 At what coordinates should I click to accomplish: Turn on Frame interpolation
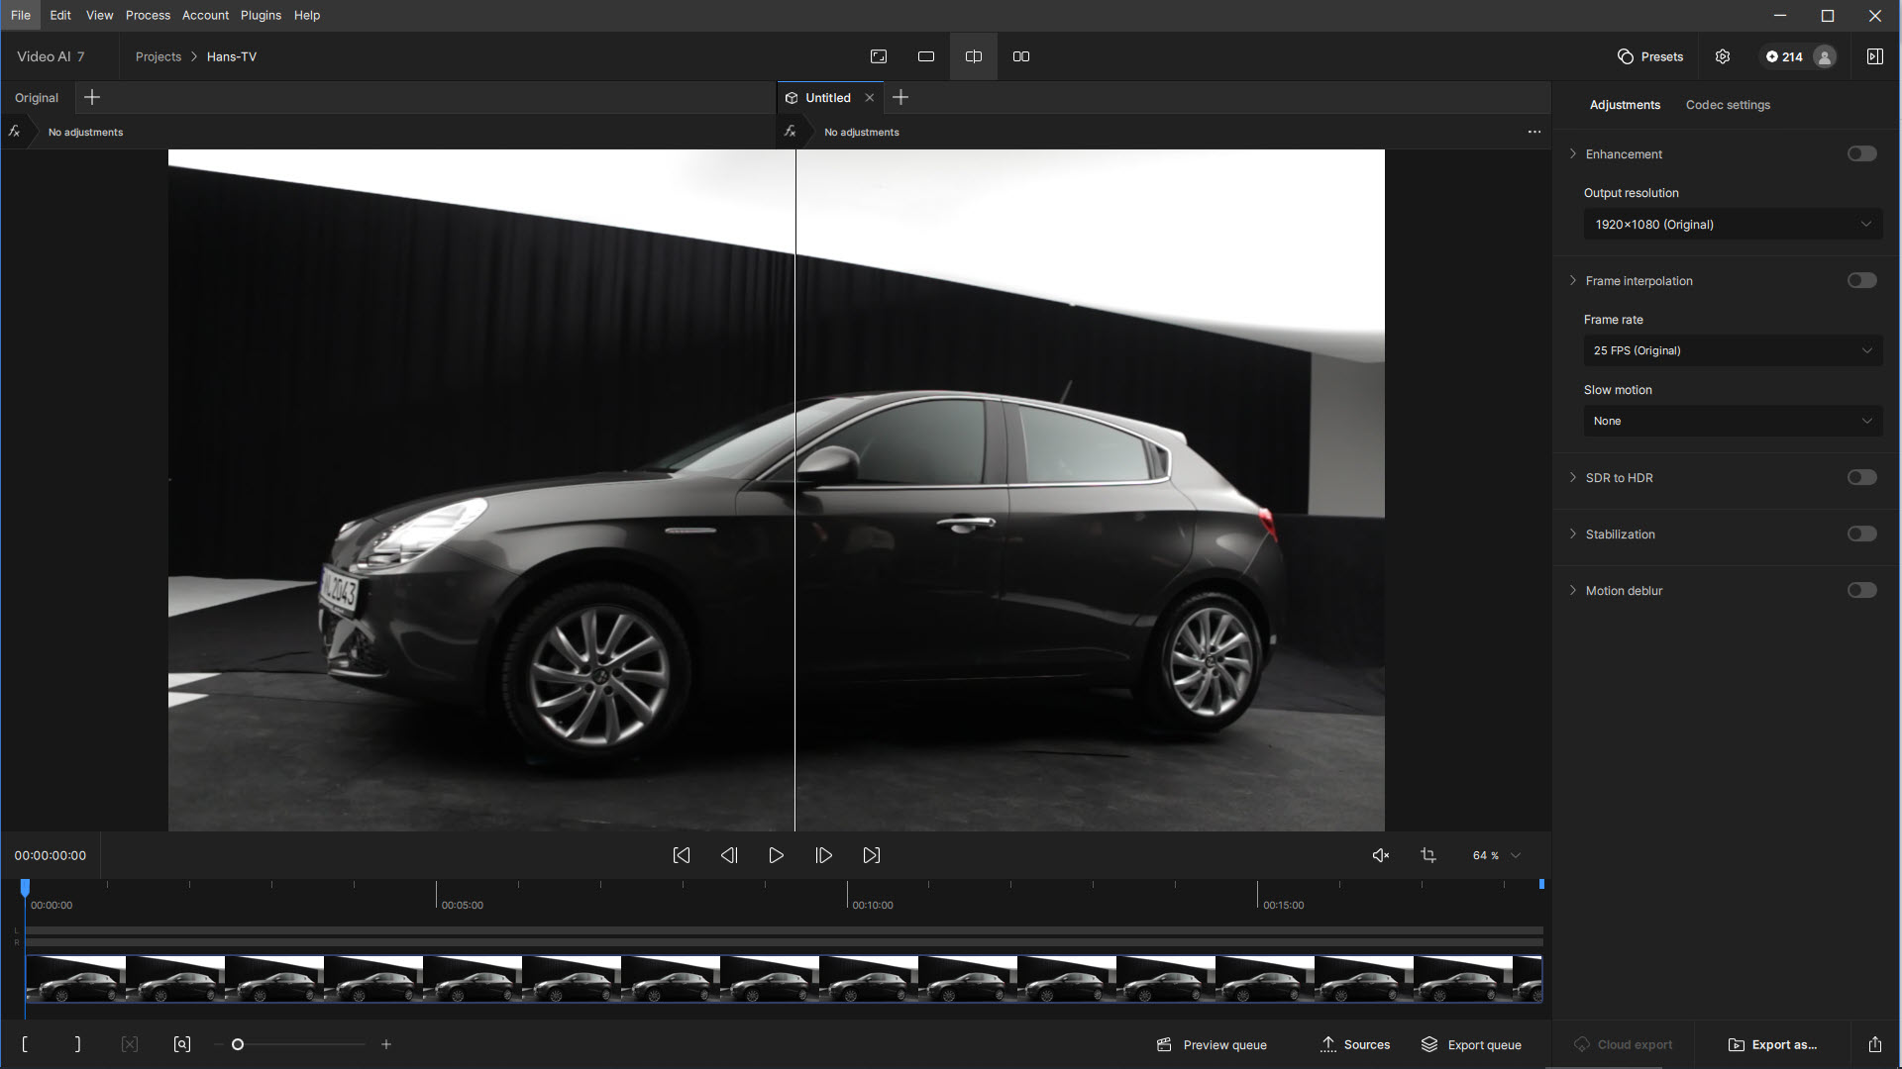pyautogui.click(x=1861, y=280)
